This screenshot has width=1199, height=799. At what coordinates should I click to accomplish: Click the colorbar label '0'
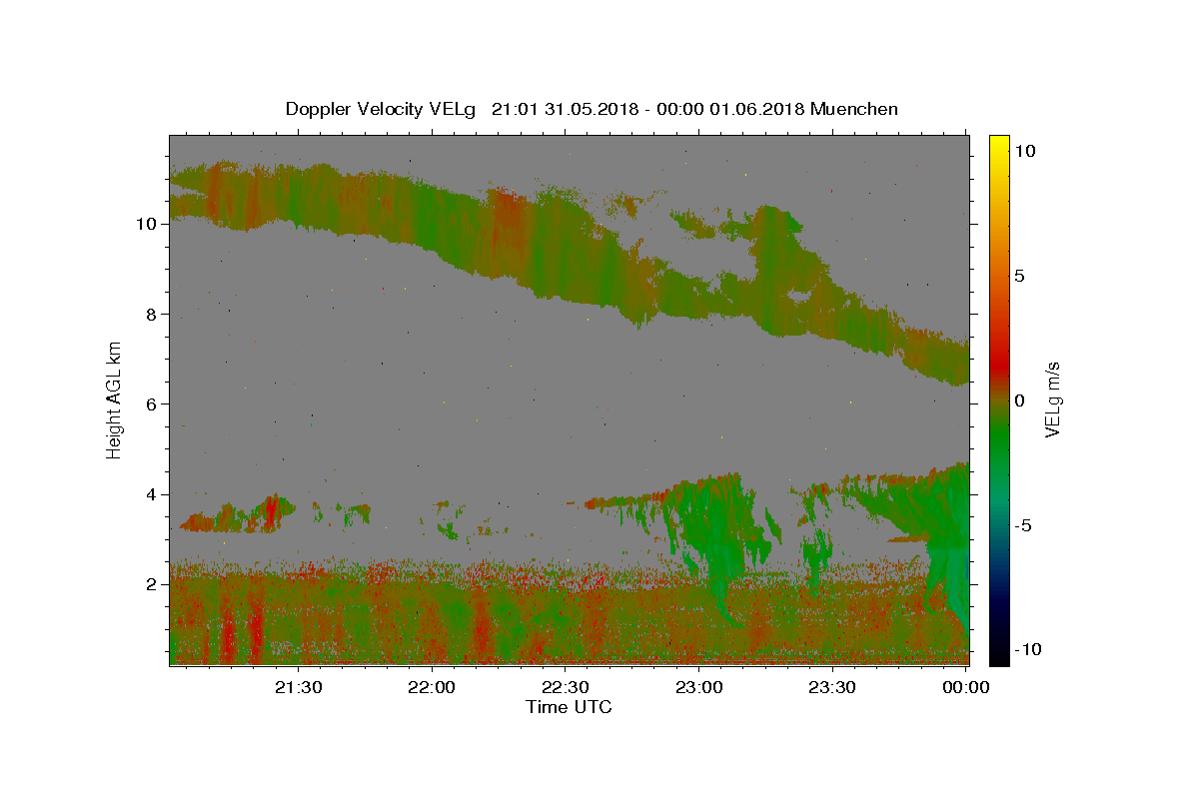(x=1019, y=400)
